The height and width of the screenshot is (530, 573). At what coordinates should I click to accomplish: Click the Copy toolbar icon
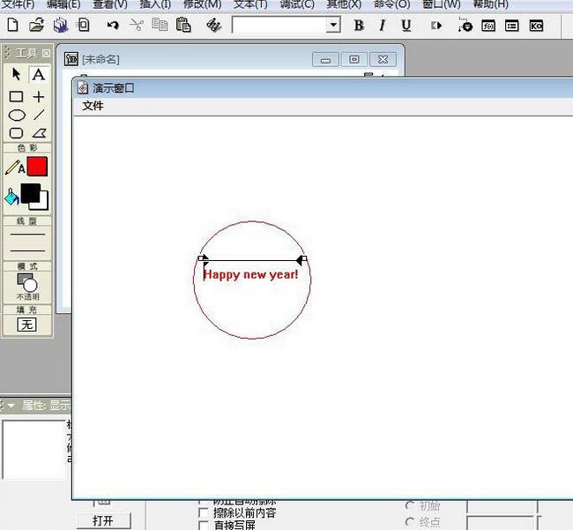point(160,25)
